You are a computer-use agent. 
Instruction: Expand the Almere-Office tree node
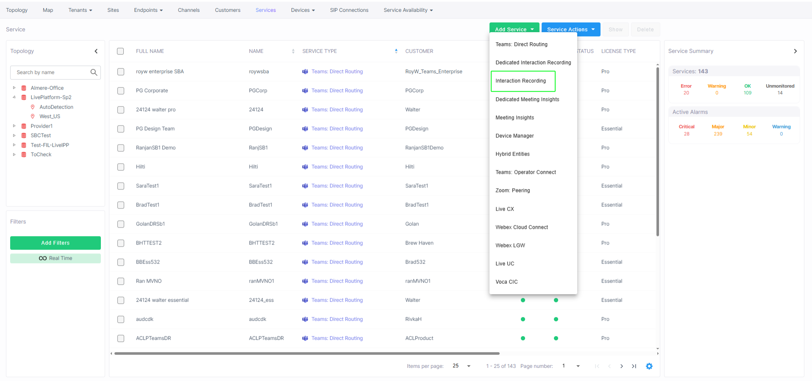pos(14,88)
